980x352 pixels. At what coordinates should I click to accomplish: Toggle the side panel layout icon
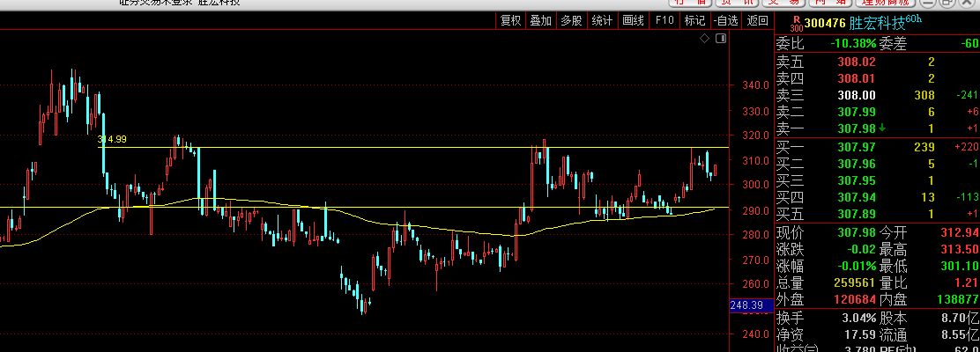721,39
